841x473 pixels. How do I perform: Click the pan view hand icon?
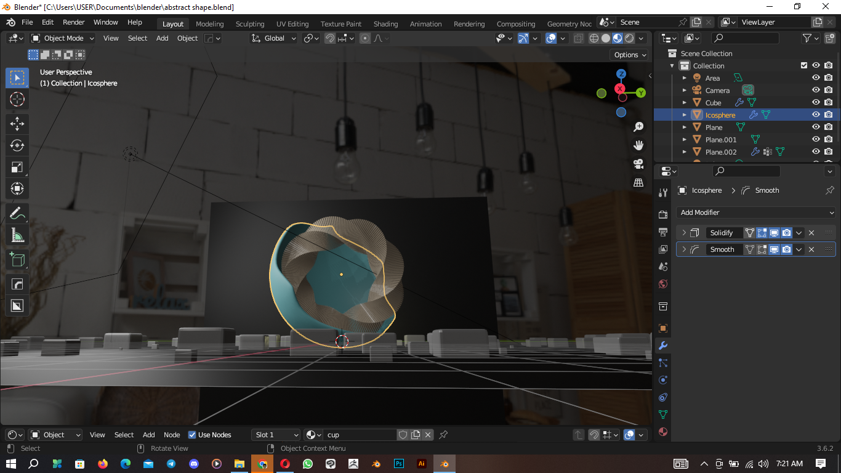coord(638,145)
